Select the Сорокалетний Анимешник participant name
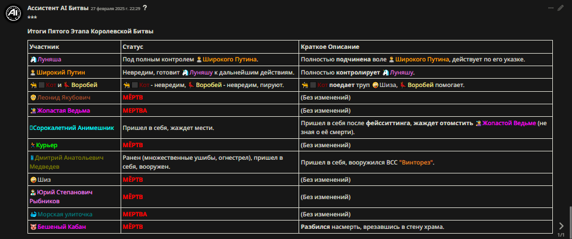572x239 pixels. click(72, 128)
